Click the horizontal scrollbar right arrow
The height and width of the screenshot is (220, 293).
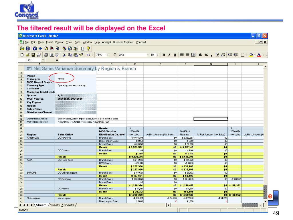[260, 205]
